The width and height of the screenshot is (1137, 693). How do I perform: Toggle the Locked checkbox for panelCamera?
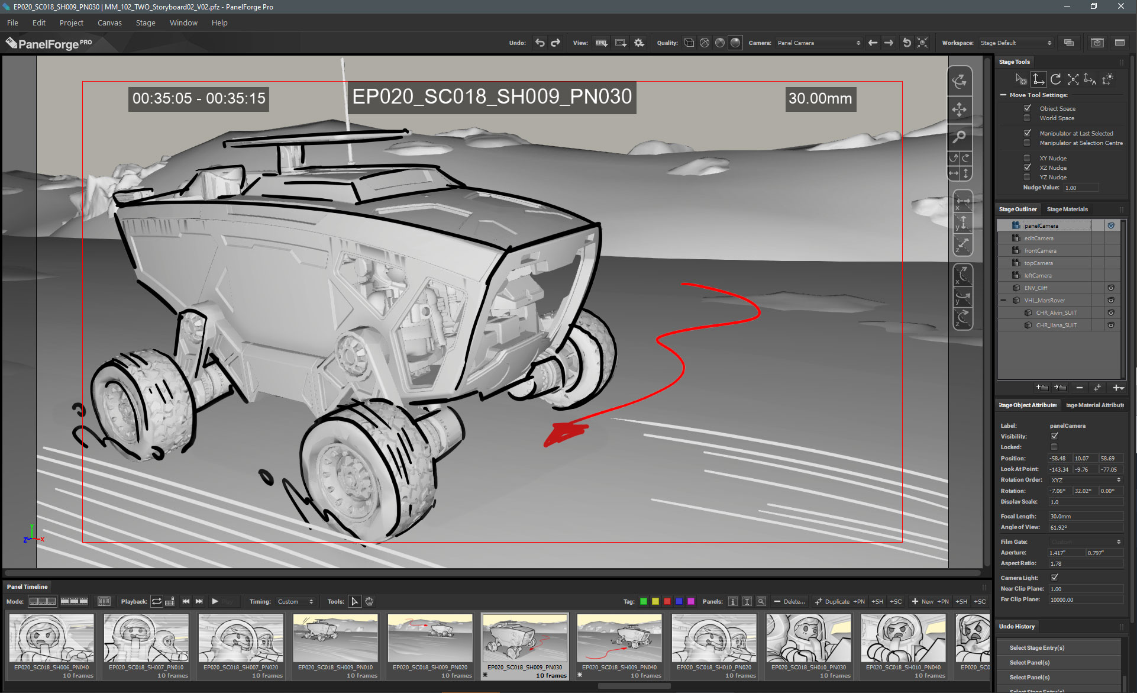[x=1054, y=447]
